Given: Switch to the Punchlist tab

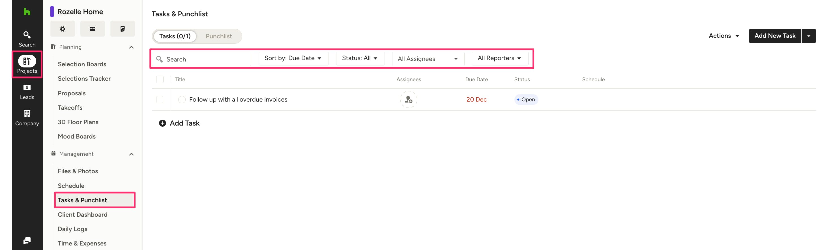Looking at the screenshot, I should tap(219, 36).
